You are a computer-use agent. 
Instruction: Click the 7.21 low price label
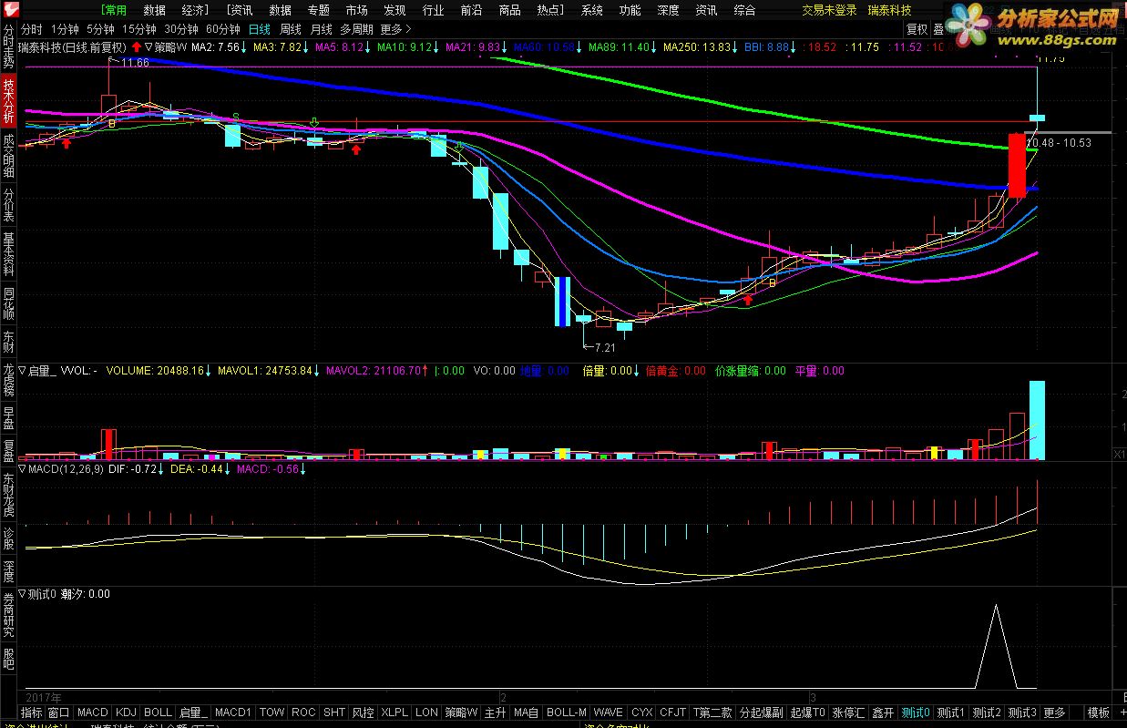pos(605,348)
